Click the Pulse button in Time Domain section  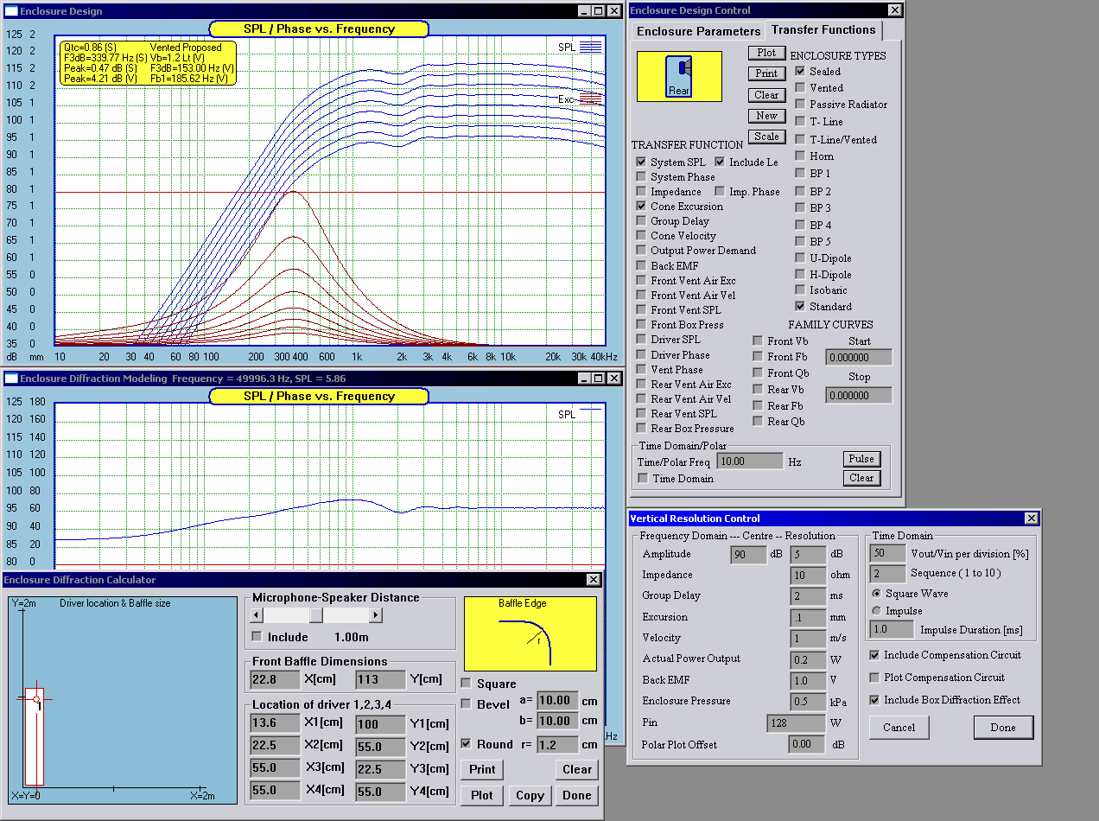pos(861,459)
